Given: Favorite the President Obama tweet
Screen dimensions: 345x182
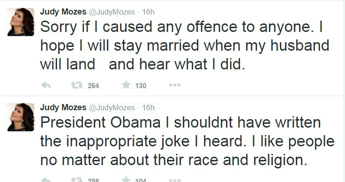Looking at the screenshot, I should [x=126, y=179].
